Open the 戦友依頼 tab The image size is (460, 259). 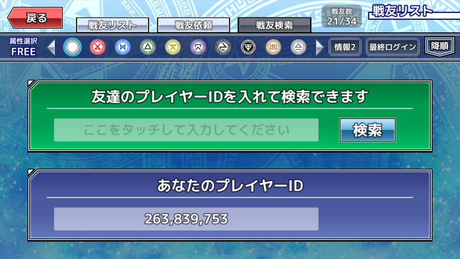tap(194, 25)
